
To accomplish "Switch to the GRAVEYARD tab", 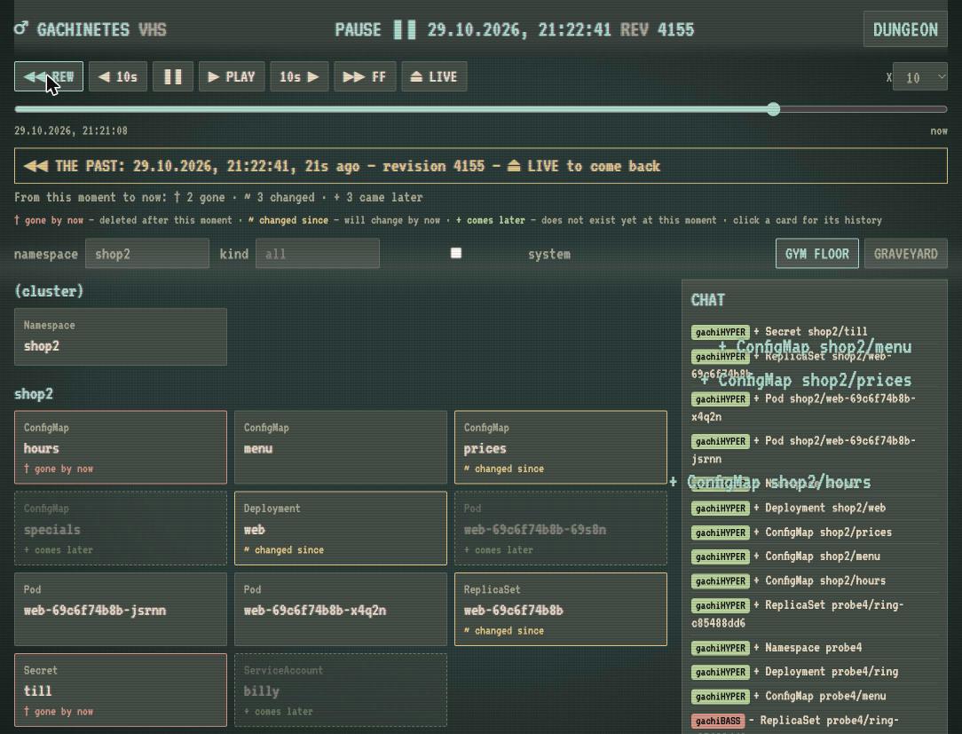I will click(x=905, y=254).
